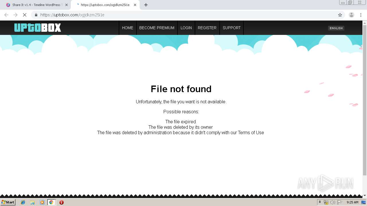Close the uptobox.com tab

(135, 5)
